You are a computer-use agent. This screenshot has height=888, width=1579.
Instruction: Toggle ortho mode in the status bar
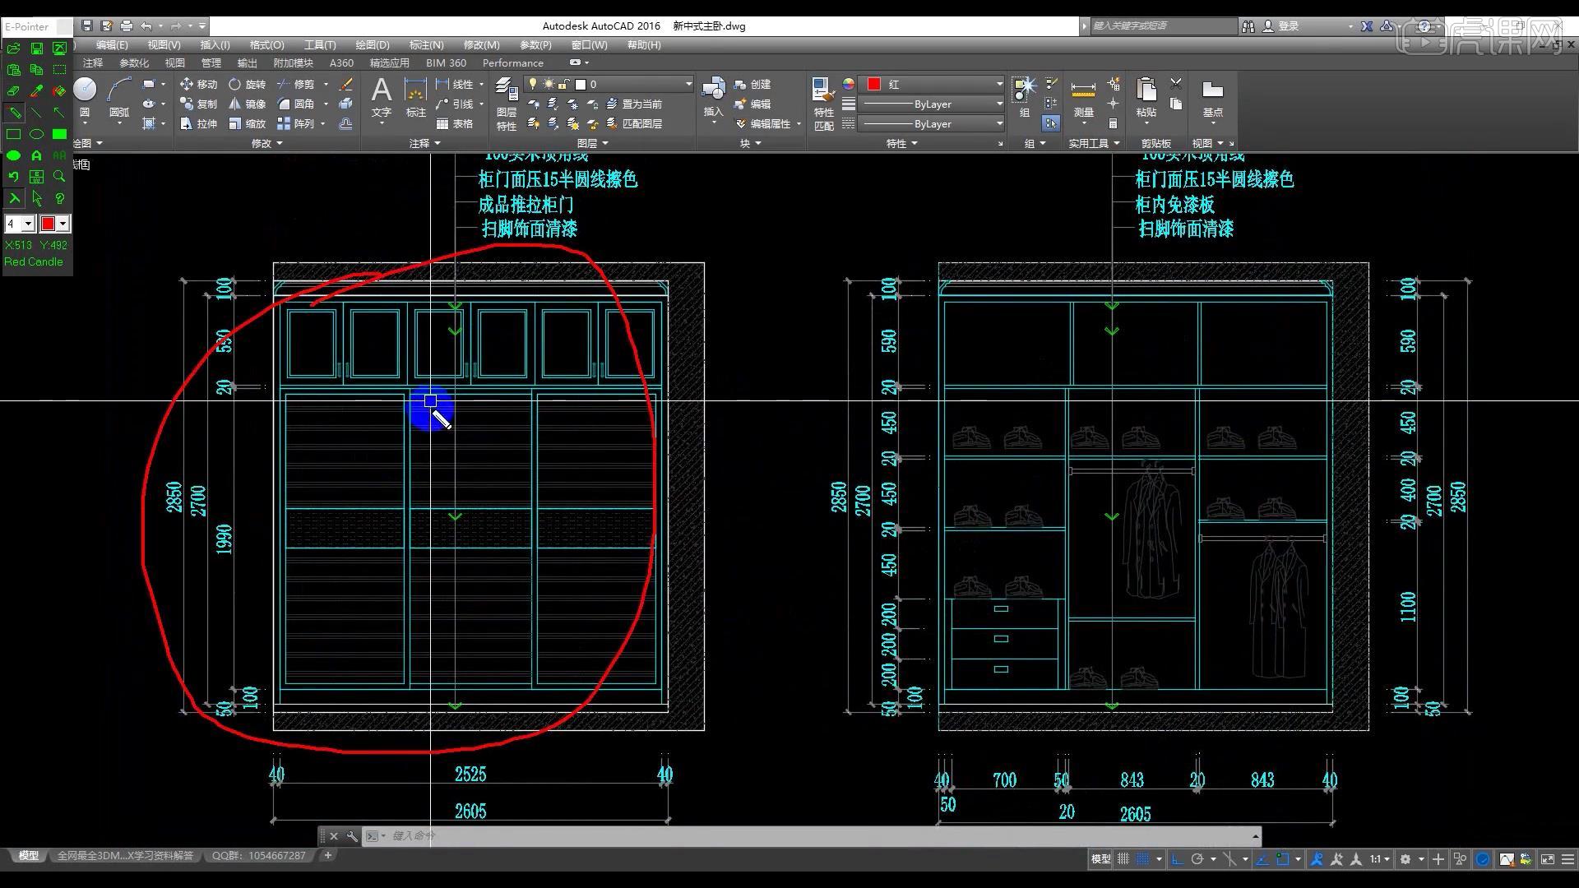1178,858
